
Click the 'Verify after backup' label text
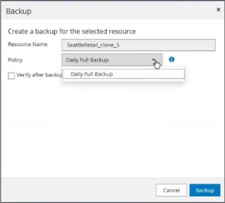[40, 75]
